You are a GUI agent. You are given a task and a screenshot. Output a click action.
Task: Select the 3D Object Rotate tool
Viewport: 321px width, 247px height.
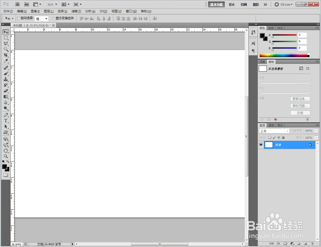click(x=6, y=139)
